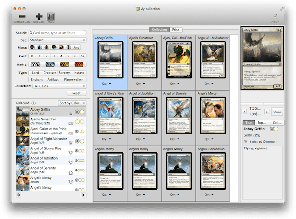This screenshot has width=296, height=219.
Task: Select Angel of Serenity in the list
Action: (x=51, y=170)
